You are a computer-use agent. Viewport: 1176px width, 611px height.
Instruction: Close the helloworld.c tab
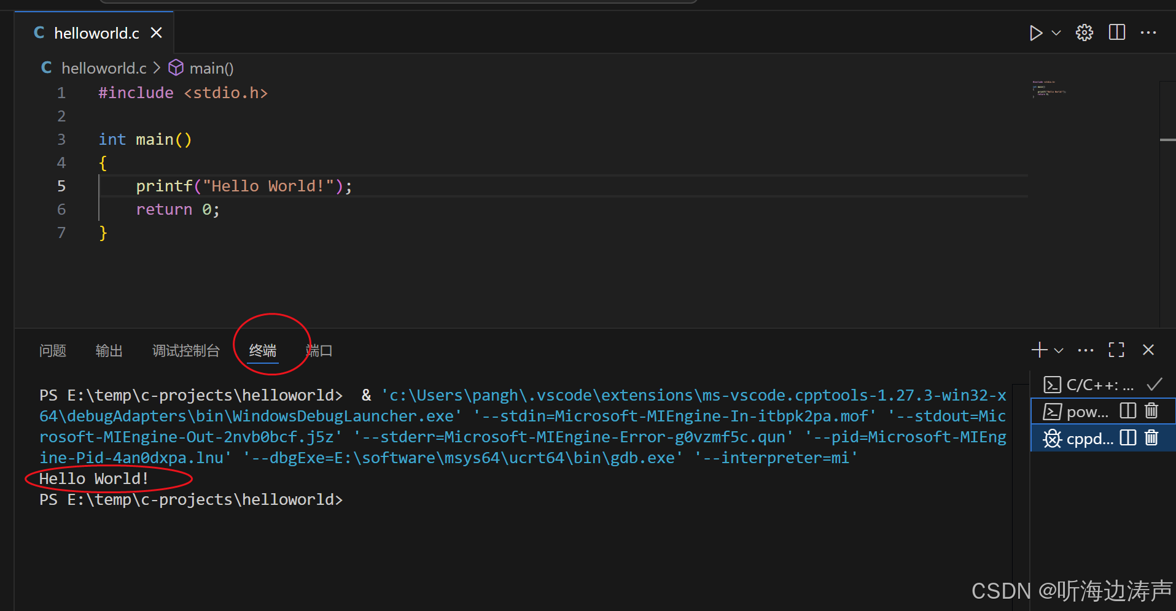click(x=157, y=33)
